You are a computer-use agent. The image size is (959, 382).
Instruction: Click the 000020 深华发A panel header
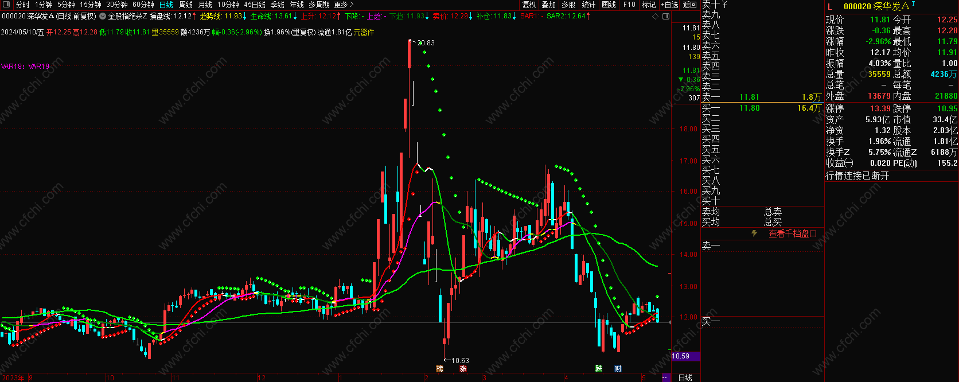876,6
